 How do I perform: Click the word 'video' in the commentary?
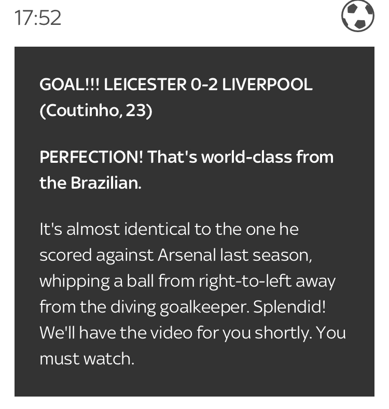coord(172,333)
